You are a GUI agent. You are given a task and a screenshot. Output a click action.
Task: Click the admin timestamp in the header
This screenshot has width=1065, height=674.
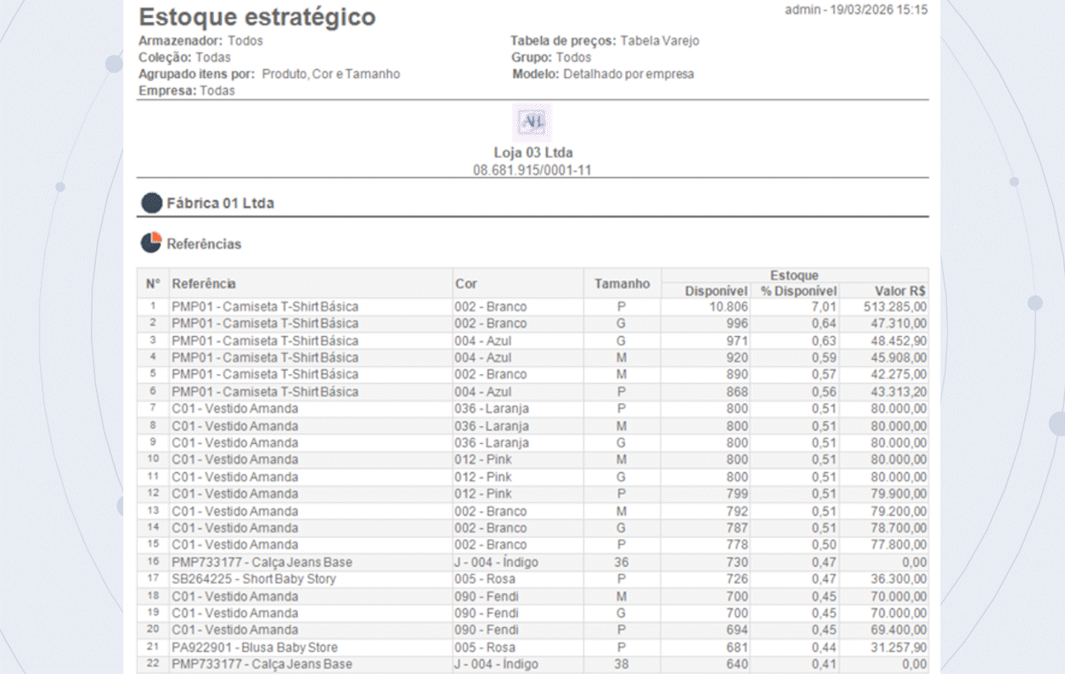click(855, 10)
